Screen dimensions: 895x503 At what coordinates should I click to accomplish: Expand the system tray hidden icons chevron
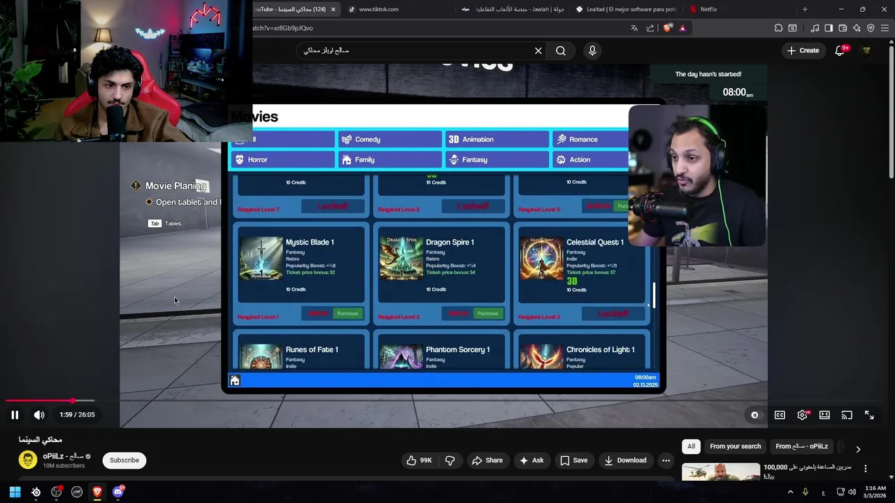click(790, 492)
